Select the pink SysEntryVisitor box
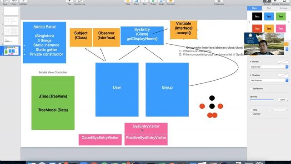Image resolution: width=291 pixels, height=164 pixels. 146,128
